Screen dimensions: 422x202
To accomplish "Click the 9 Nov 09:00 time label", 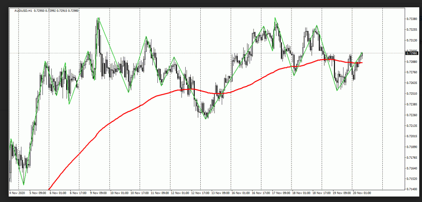I will pyautogui.click(x=98, y=193).
